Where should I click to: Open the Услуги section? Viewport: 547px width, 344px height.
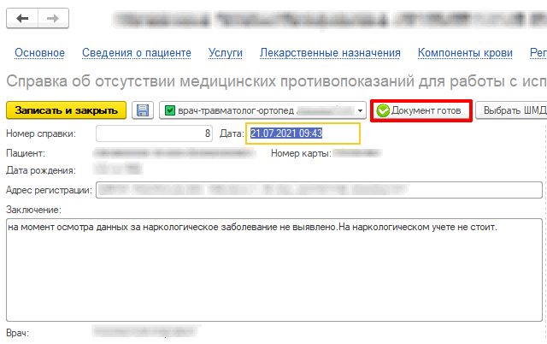click(x=226, y=53)
